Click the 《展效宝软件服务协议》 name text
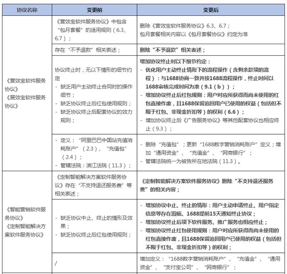 click(25, 101)
